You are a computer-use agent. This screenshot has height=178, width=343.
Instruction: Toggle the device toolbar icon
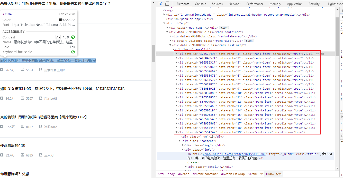[167, 4]
